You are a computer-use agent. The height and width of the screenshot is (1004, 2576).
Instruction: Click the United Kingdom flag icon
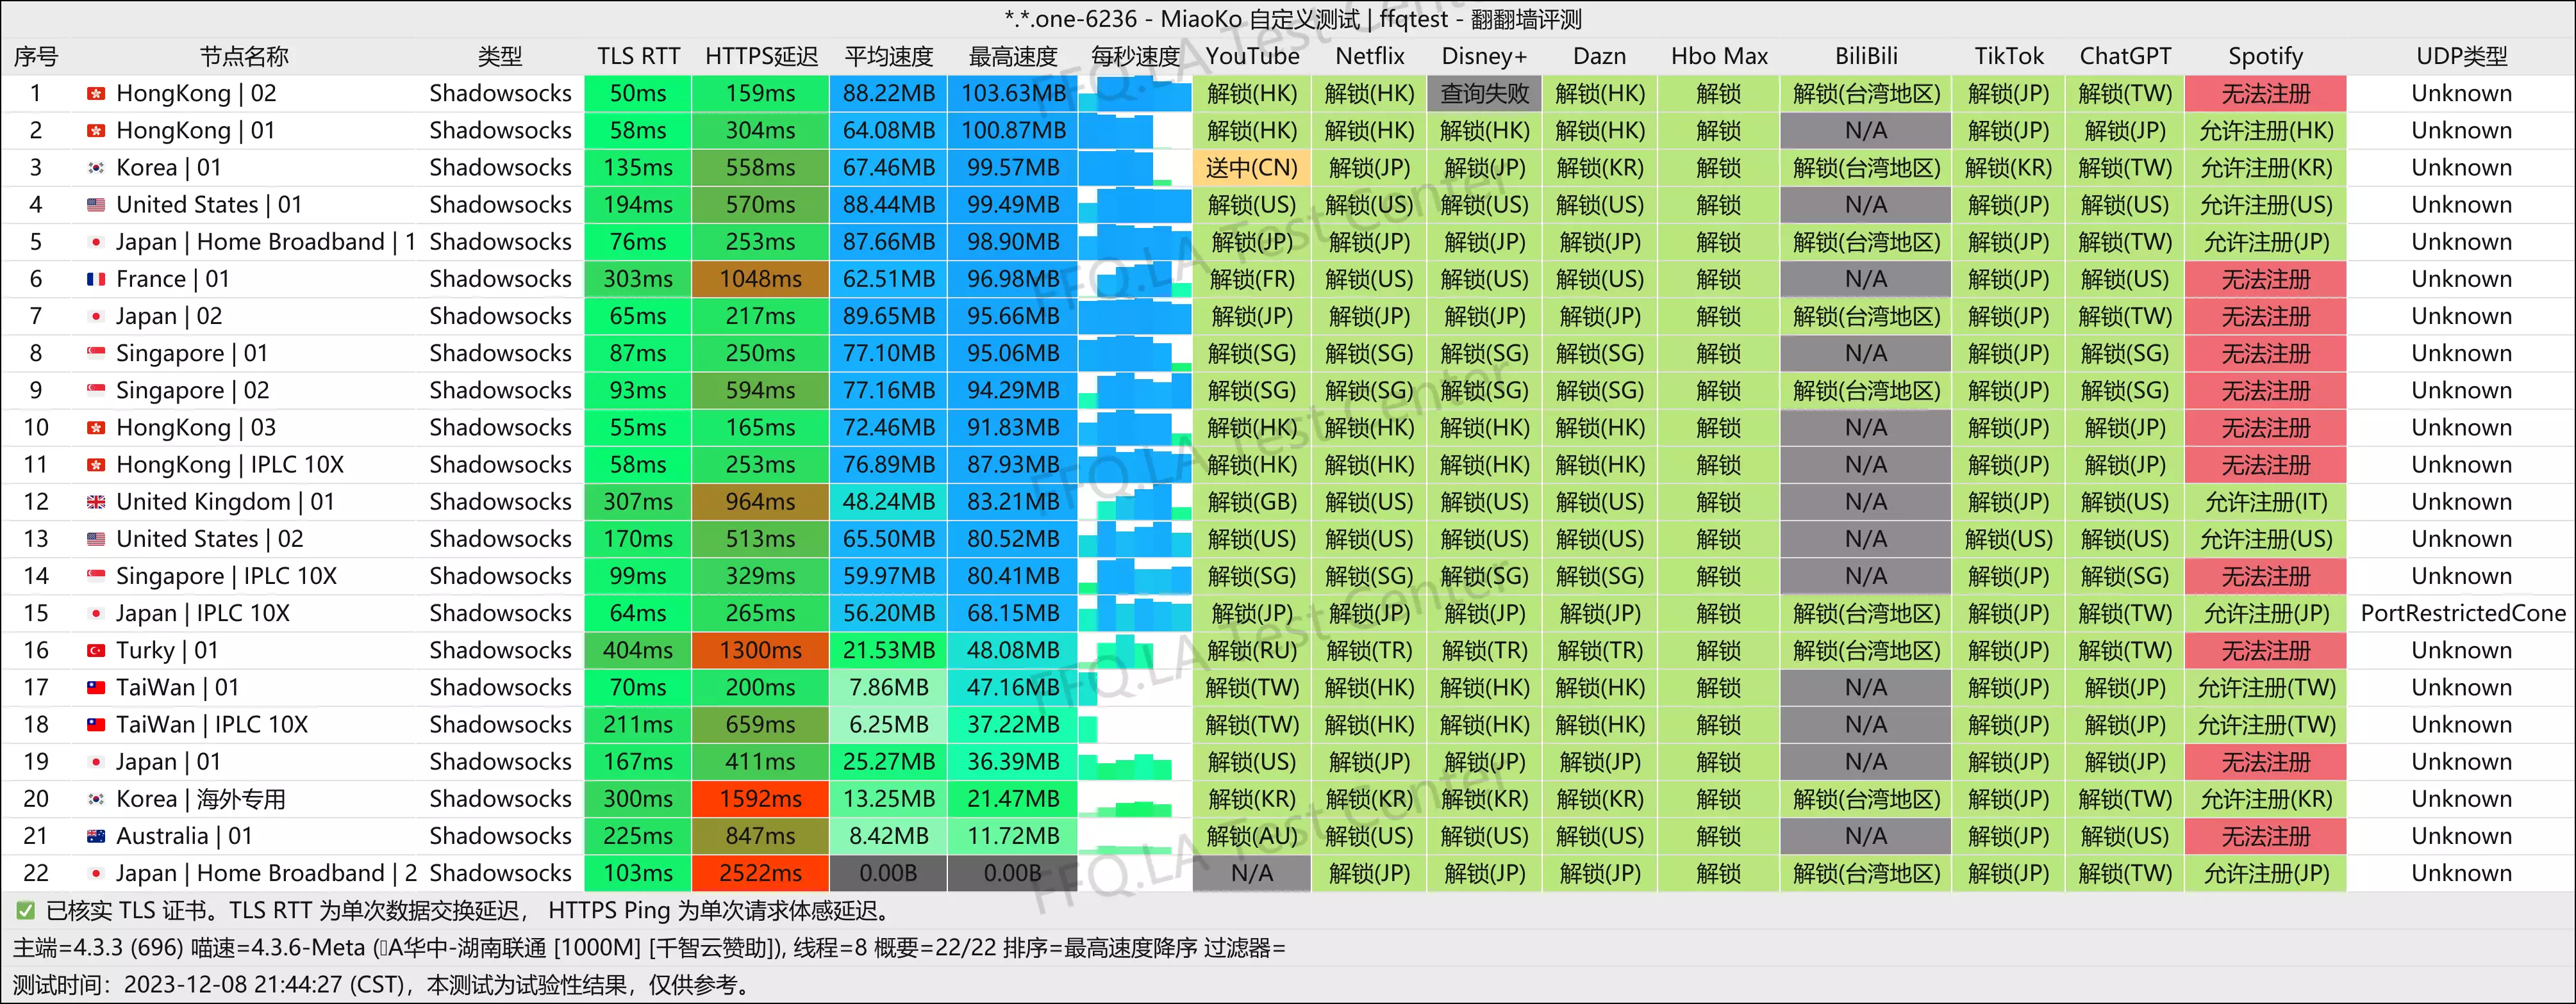(96, 503)
